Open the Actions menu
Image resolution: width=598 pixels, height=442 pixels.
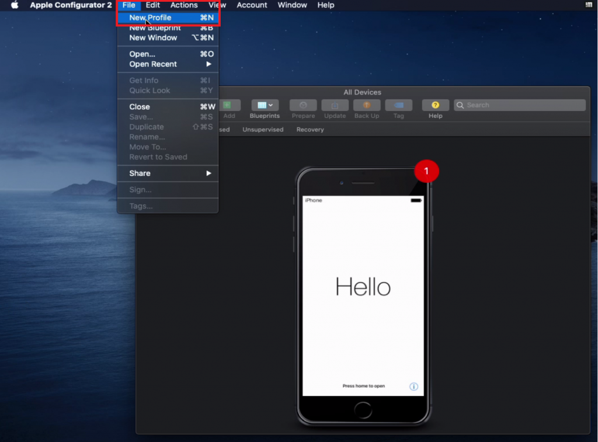coord(184,5)
